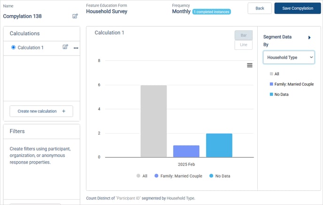Click the 1 completed instances badge
323x205 pixels.
[212, 12]
